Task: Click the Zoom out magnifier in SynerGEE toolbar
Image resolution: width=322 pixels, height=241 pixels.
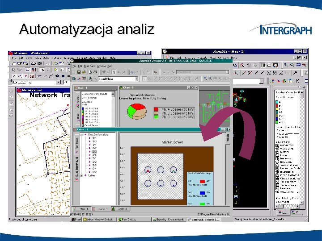Action: [x=210, y=79]
